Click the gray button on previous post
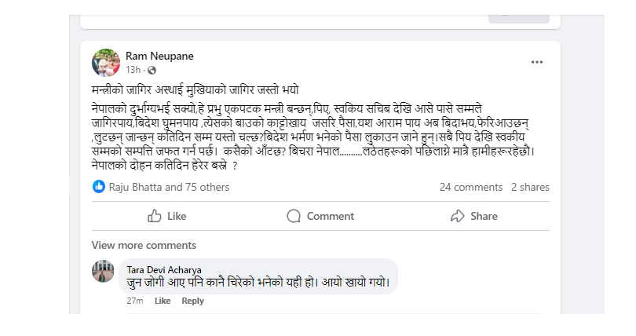This screenshot has width=636, height=336. point(519,19)
